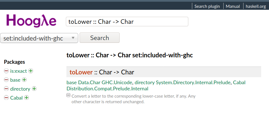Open the Search plugin menu item
The image size is (269, 113).
[207, 6]
